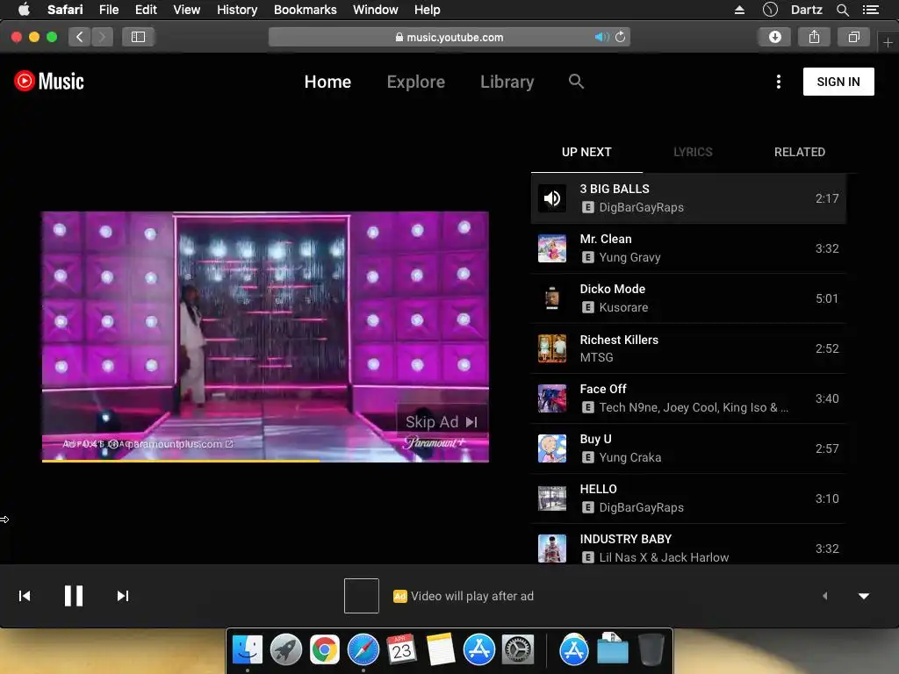Screen dimensions: 899x674
Task: Click the music.youtube.com address field
Action: pos(449,37)
